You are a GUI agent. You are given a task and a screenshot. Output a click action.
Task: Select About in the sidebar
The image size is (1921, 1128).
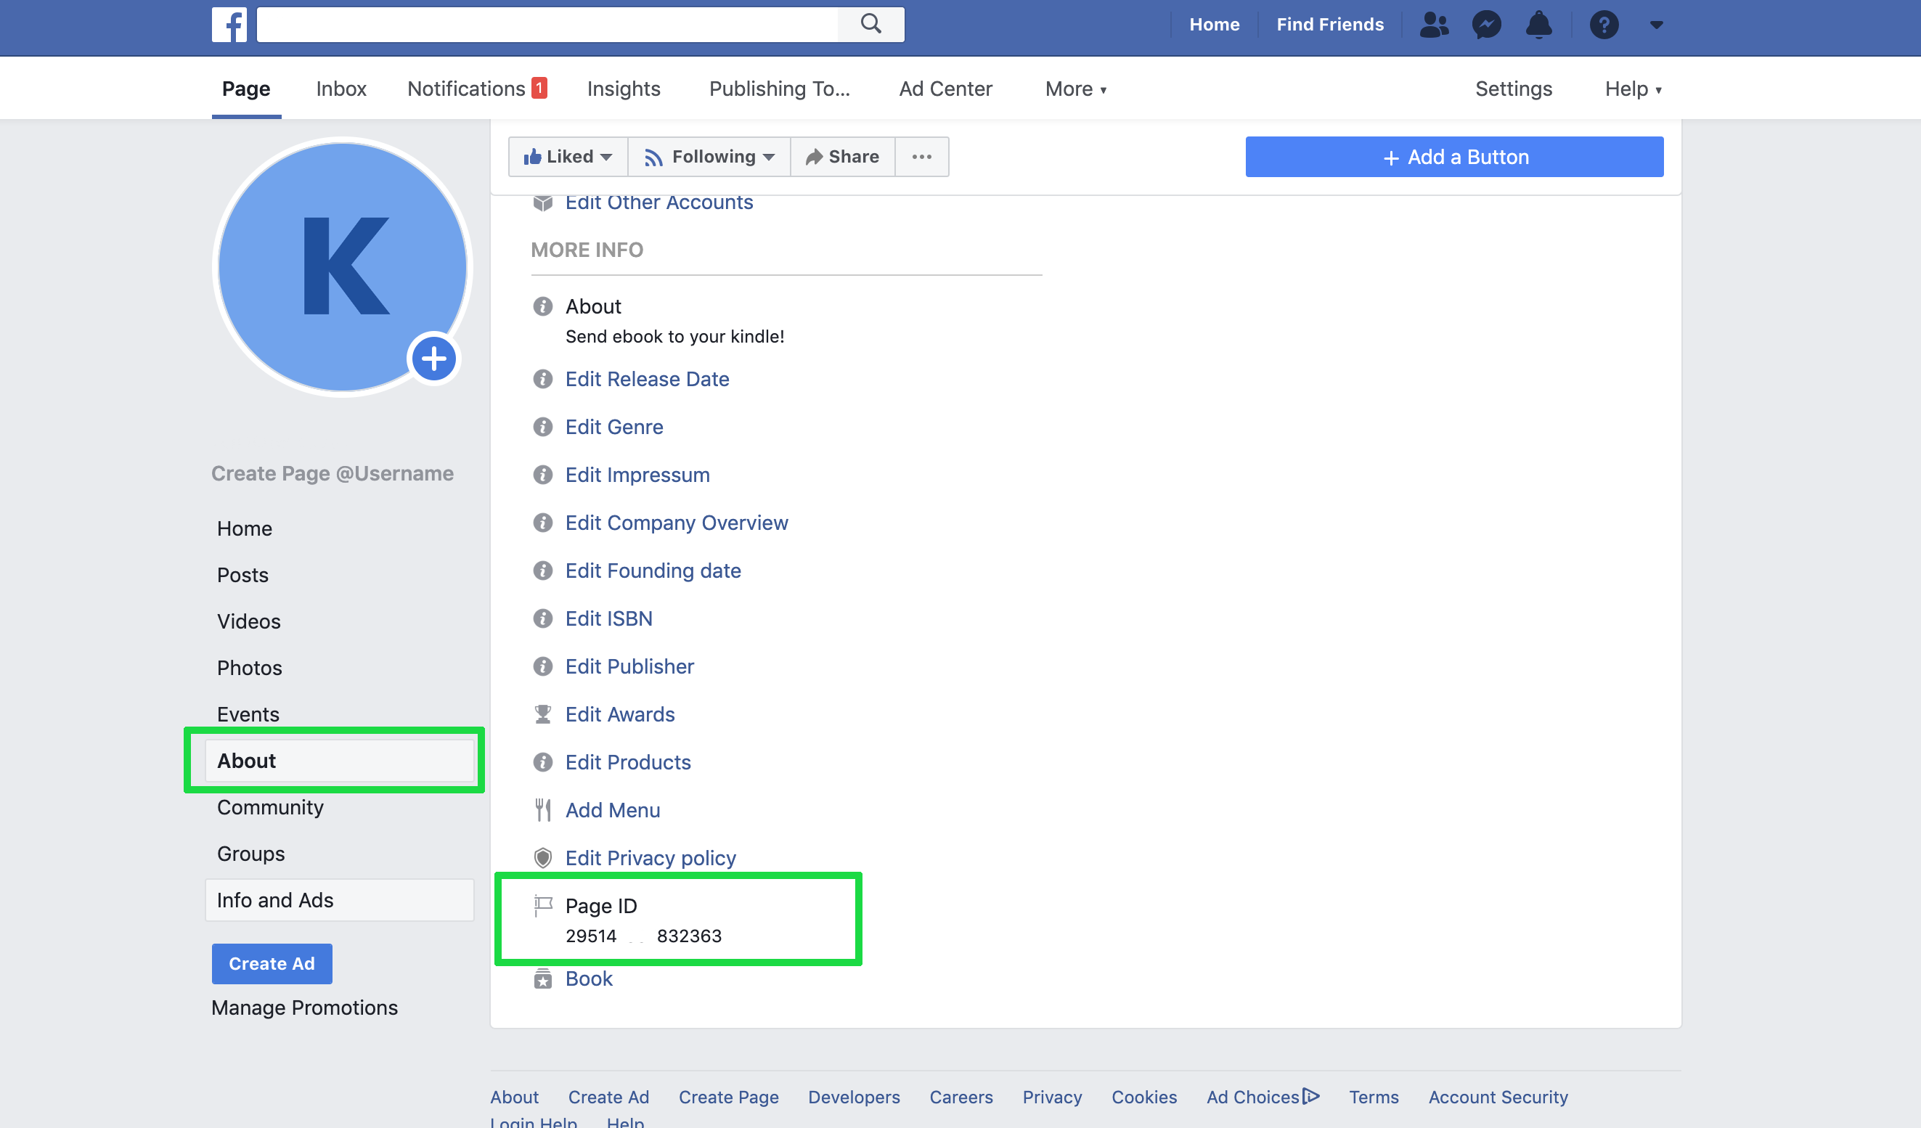coord(339,761)
